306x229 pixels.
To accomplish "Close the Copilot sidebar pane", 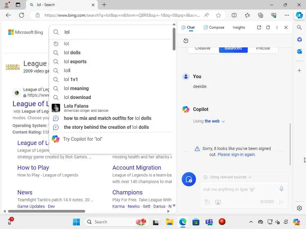I will 286,27.
